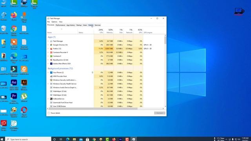Switch to the Services tab
The width and height of the screenshot is (251, 141).
click(98, 25)
